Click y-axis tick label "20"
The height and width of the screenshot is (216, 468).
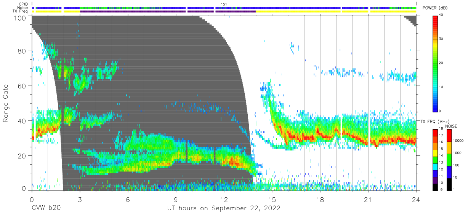pos(23,155)
